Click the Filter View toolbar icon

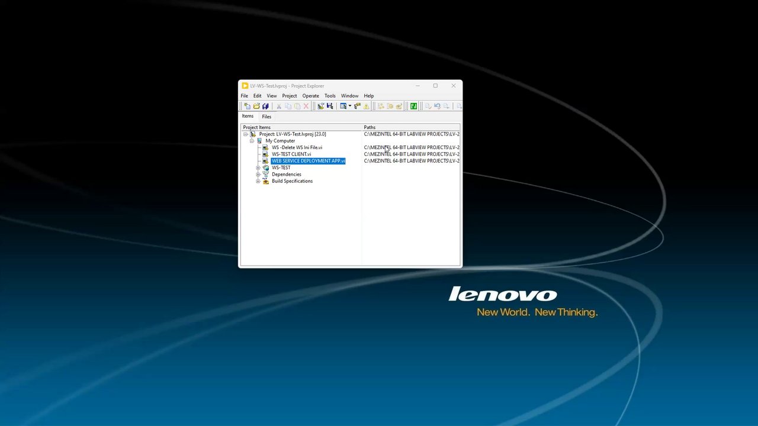[343, 106]
